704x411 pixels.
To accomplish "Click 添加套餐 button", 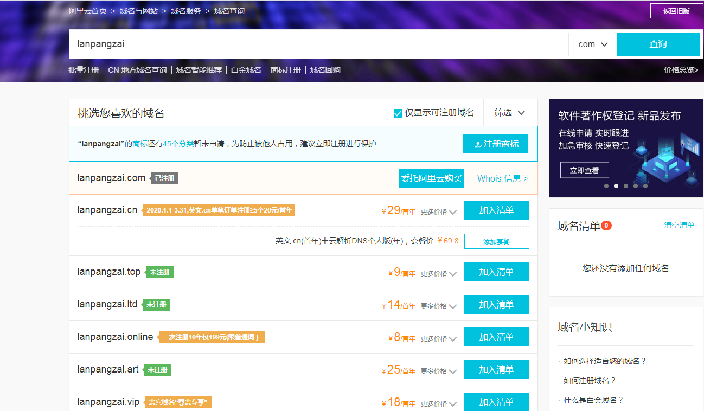I will coord(496,241).
